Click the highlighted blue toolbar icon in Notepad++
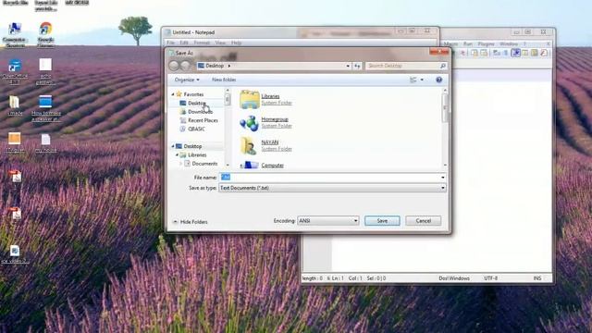592x333 pixels. tap(515, 53)
